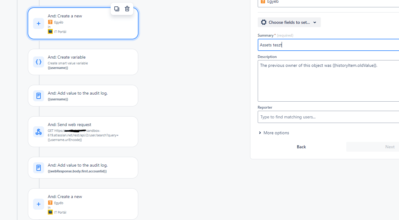Image resolution: width=399 pixels, height=220 pixels.
Task: Click the second audit log icon lower in the rule
Action: [38, 168]
